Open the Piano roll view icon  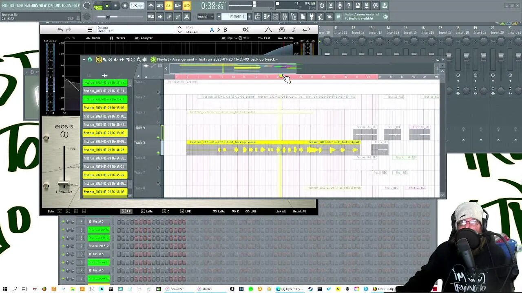[266, 17]
